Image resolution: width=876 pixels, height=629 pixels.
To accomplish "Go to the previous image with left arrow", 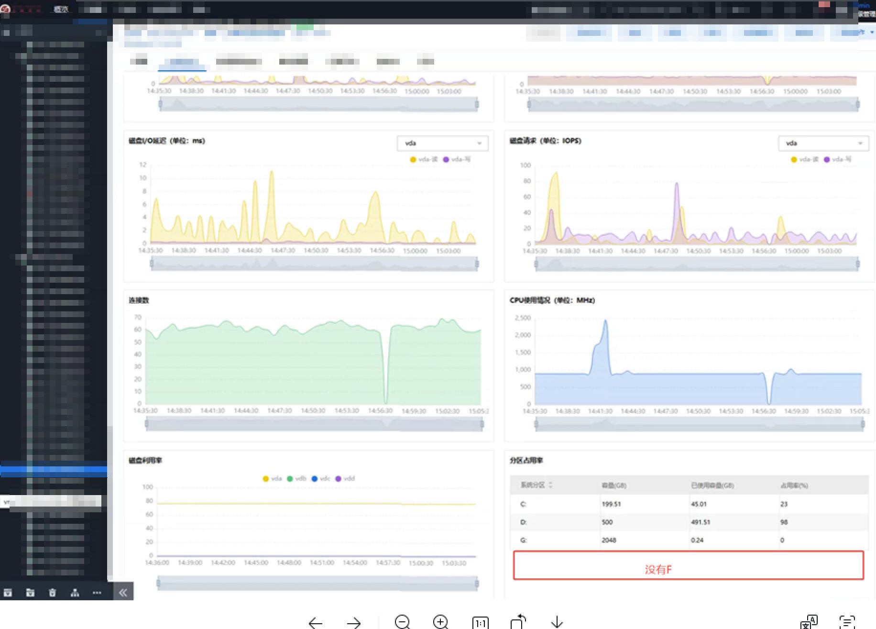I will point(316,622).
